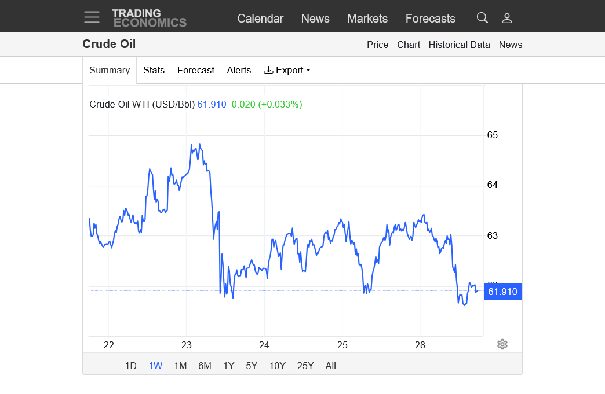Show All historical data range
The width and height of the screenshot is (605, 394).
[330, 366]
